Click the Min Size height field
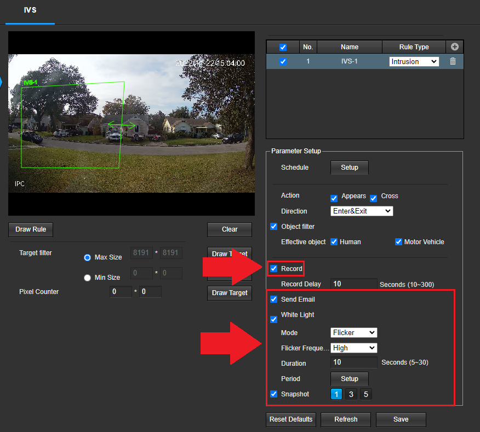 coord(171,273)
